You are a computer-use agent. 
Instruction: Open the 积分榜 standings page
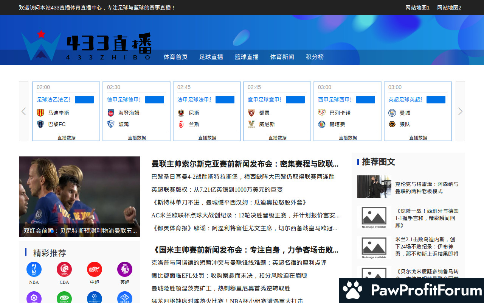click(315, 57)
